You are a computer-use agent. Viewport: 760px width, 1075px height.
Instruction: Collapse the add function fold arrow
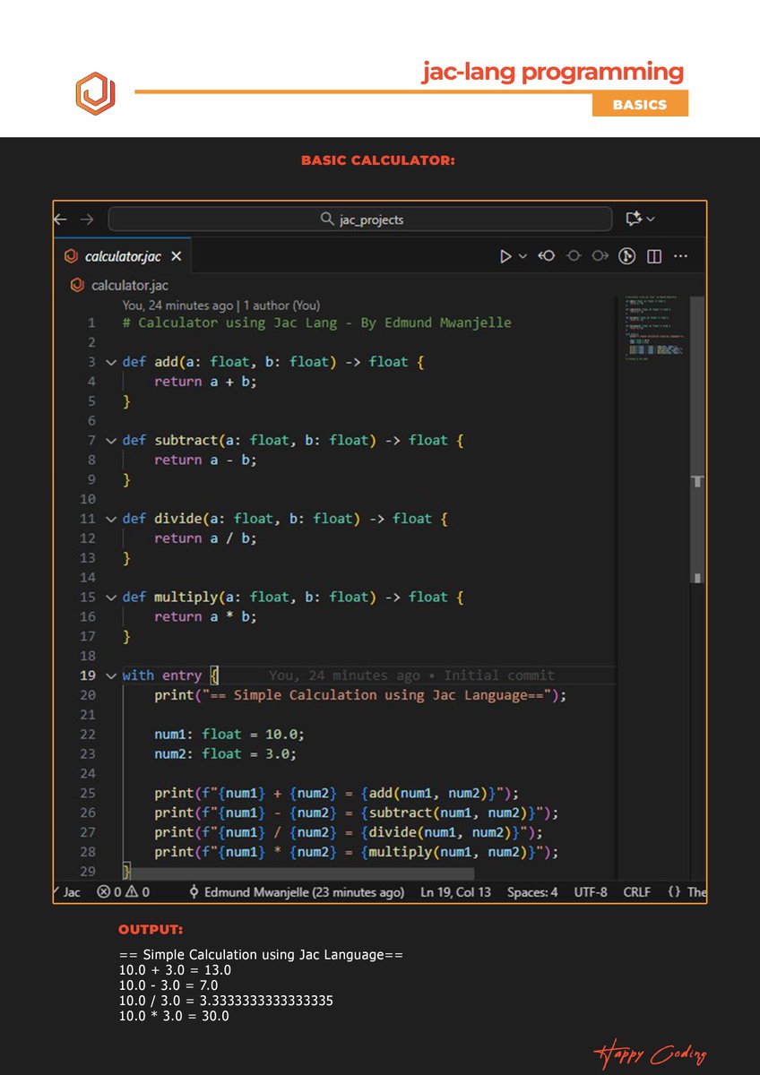110,362
